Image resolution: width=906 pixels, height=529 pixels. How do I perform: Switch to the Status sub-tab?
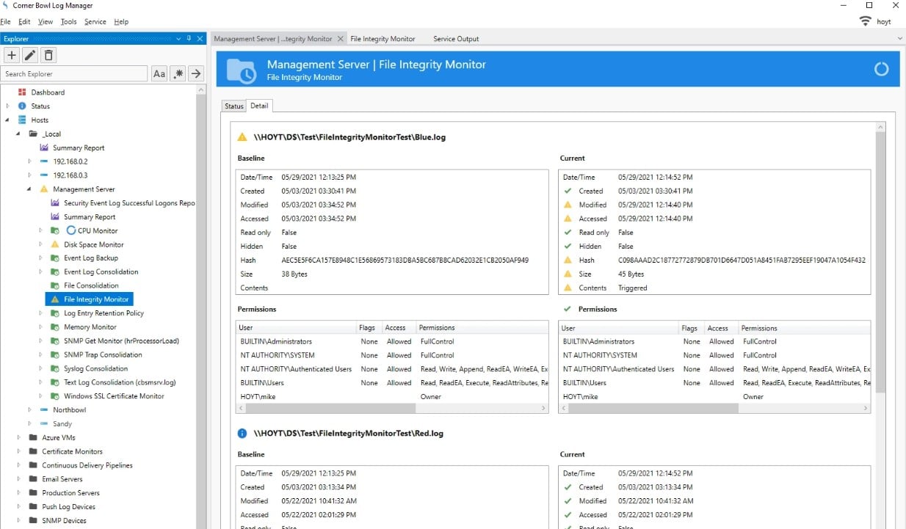point(234,106)
